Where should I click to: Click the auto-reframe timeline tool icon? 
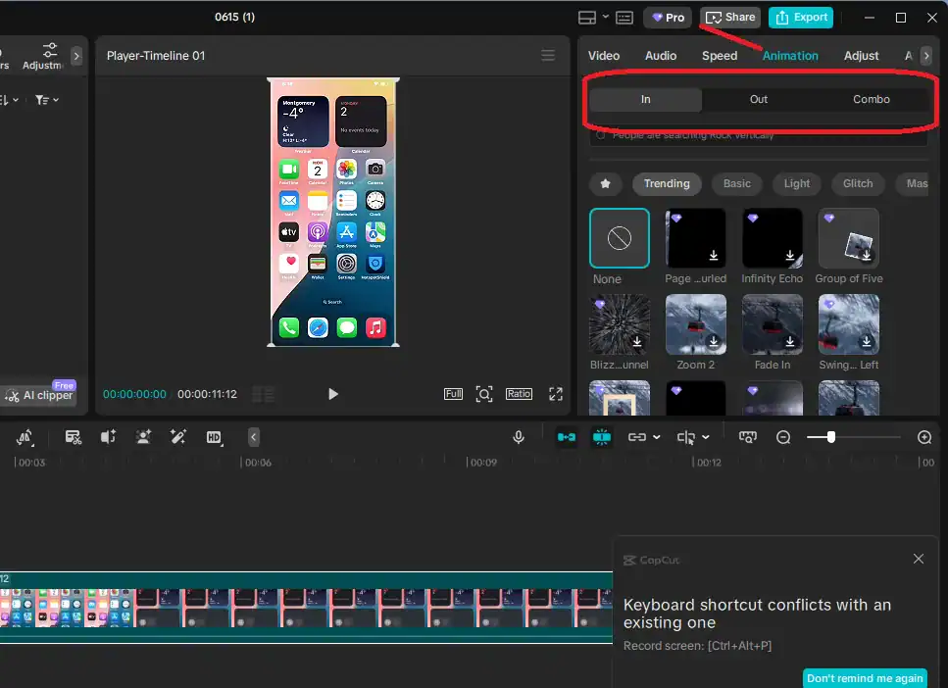click(x=25, y=437)
